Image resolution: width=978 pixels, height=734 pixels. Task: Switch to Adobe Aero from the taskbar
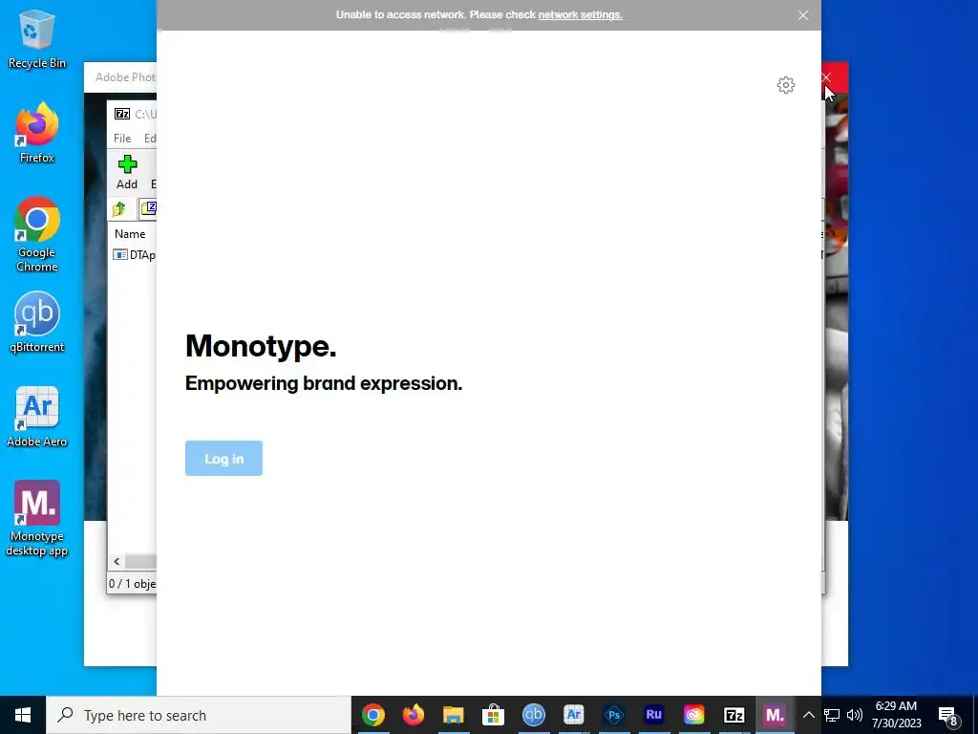coord(573,715)
